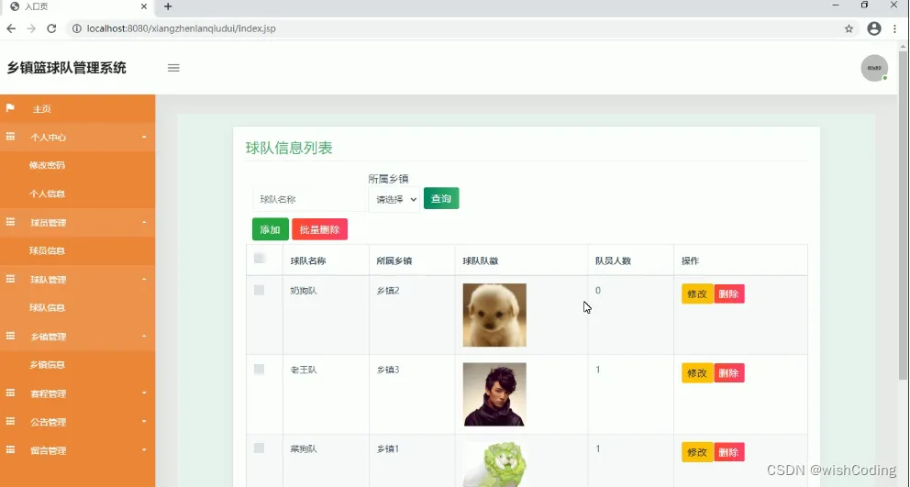910x487 pixels.
Task: Click grid icon next to 球员管理
Action: pos(10,222)
